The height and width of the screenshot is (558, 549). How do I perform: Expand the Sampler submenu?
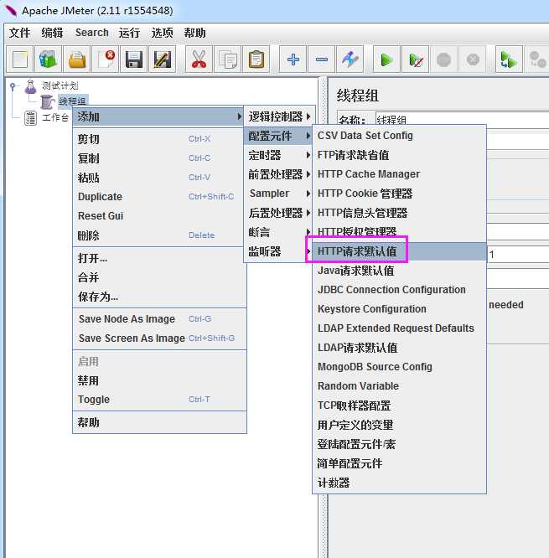click(x=278, y=194)
